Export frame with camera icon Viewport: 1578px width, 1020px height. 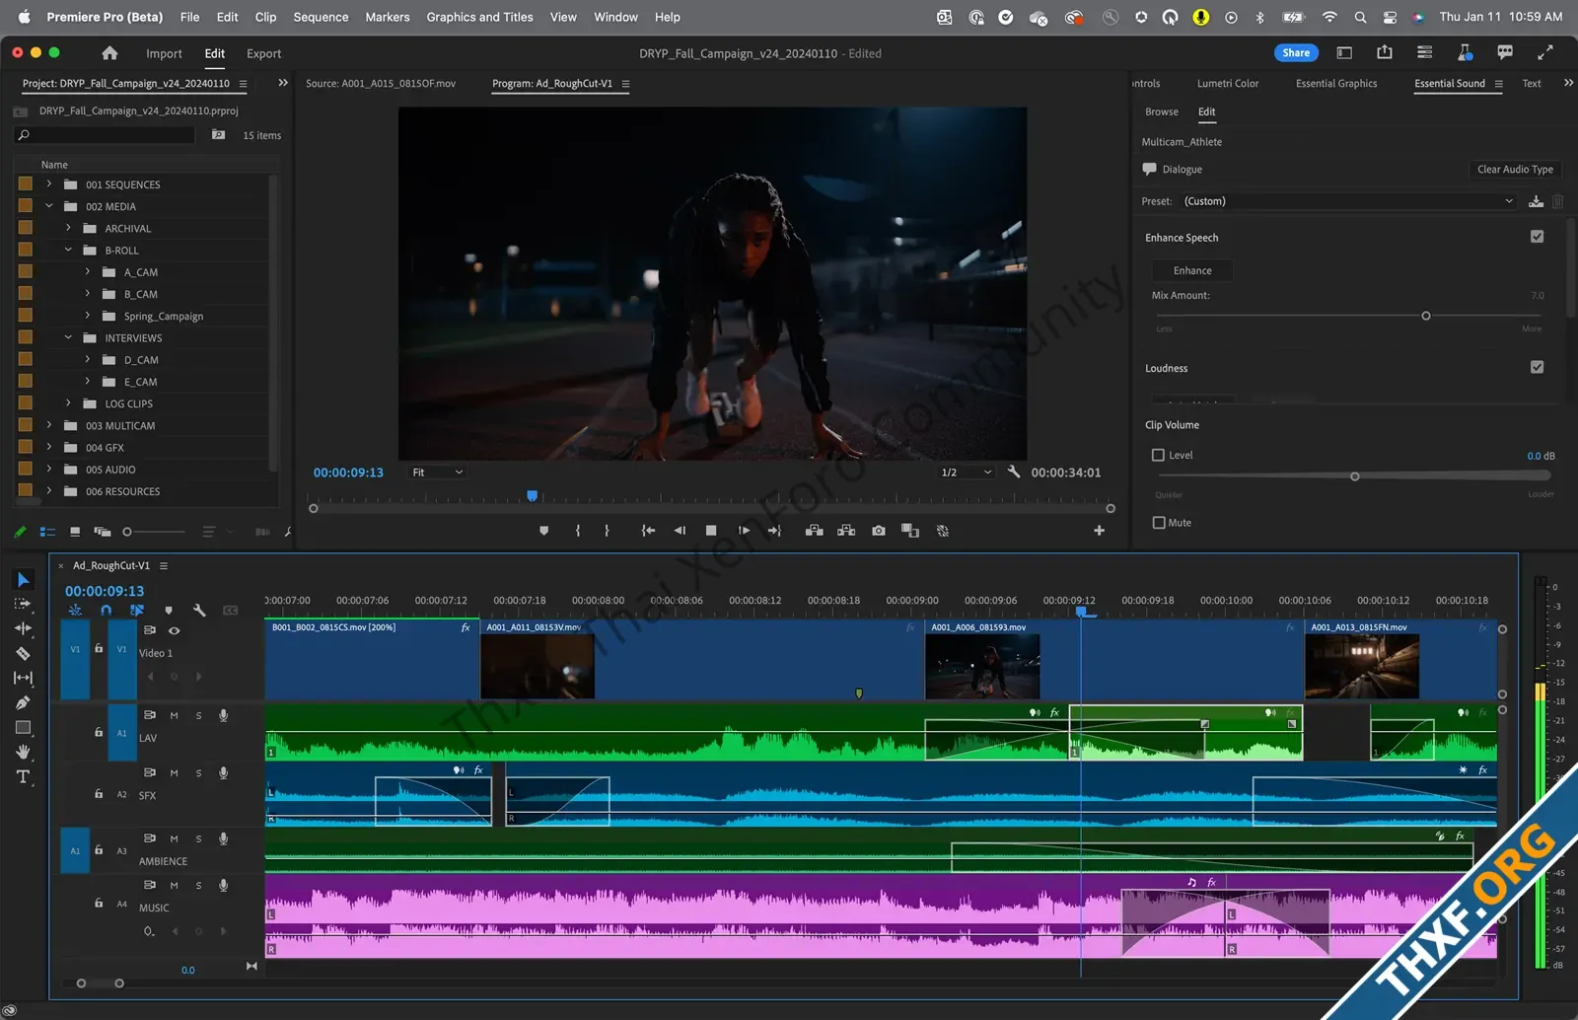[x=879, y=531]
